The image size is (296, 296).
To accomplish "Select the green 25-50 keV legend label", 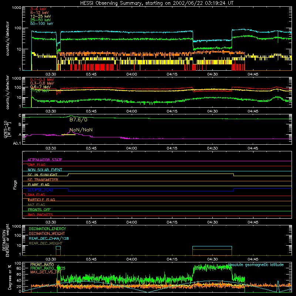I will click(41, 20).
